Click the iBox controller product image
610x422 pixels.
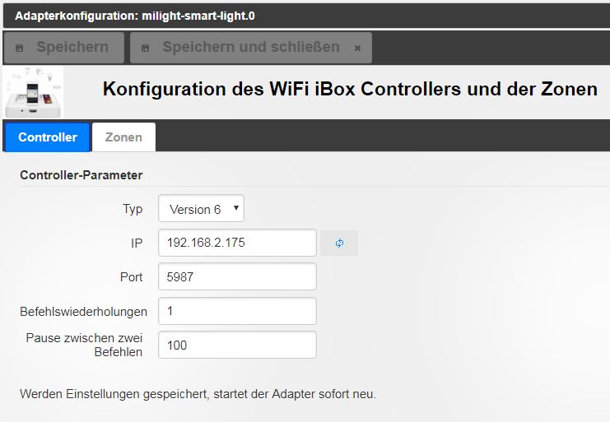[x=33, y=92]
